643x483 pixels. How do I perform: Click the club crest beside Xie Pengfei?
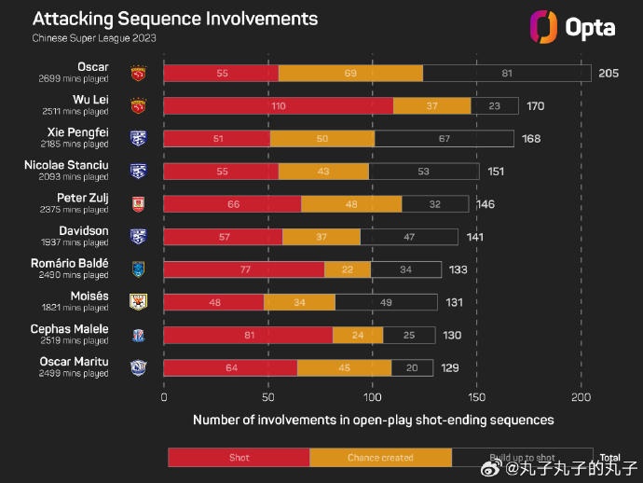(x=138, y=139)
